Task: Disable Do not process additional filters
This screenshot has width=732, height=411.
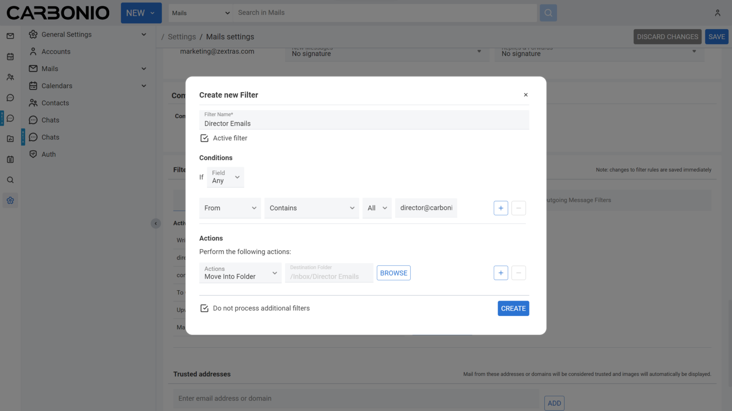Action: pos(204,308)
